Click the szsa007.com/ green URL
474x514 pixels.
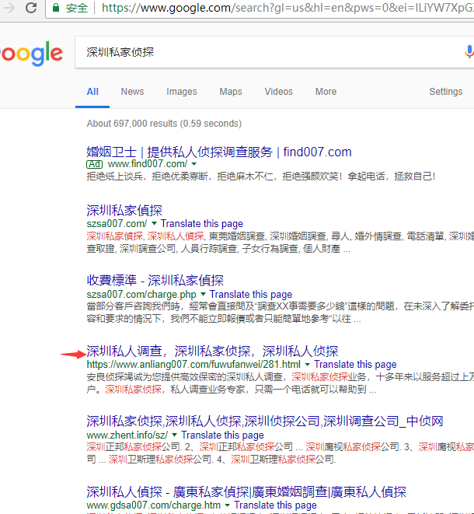[x=117, y=224]
